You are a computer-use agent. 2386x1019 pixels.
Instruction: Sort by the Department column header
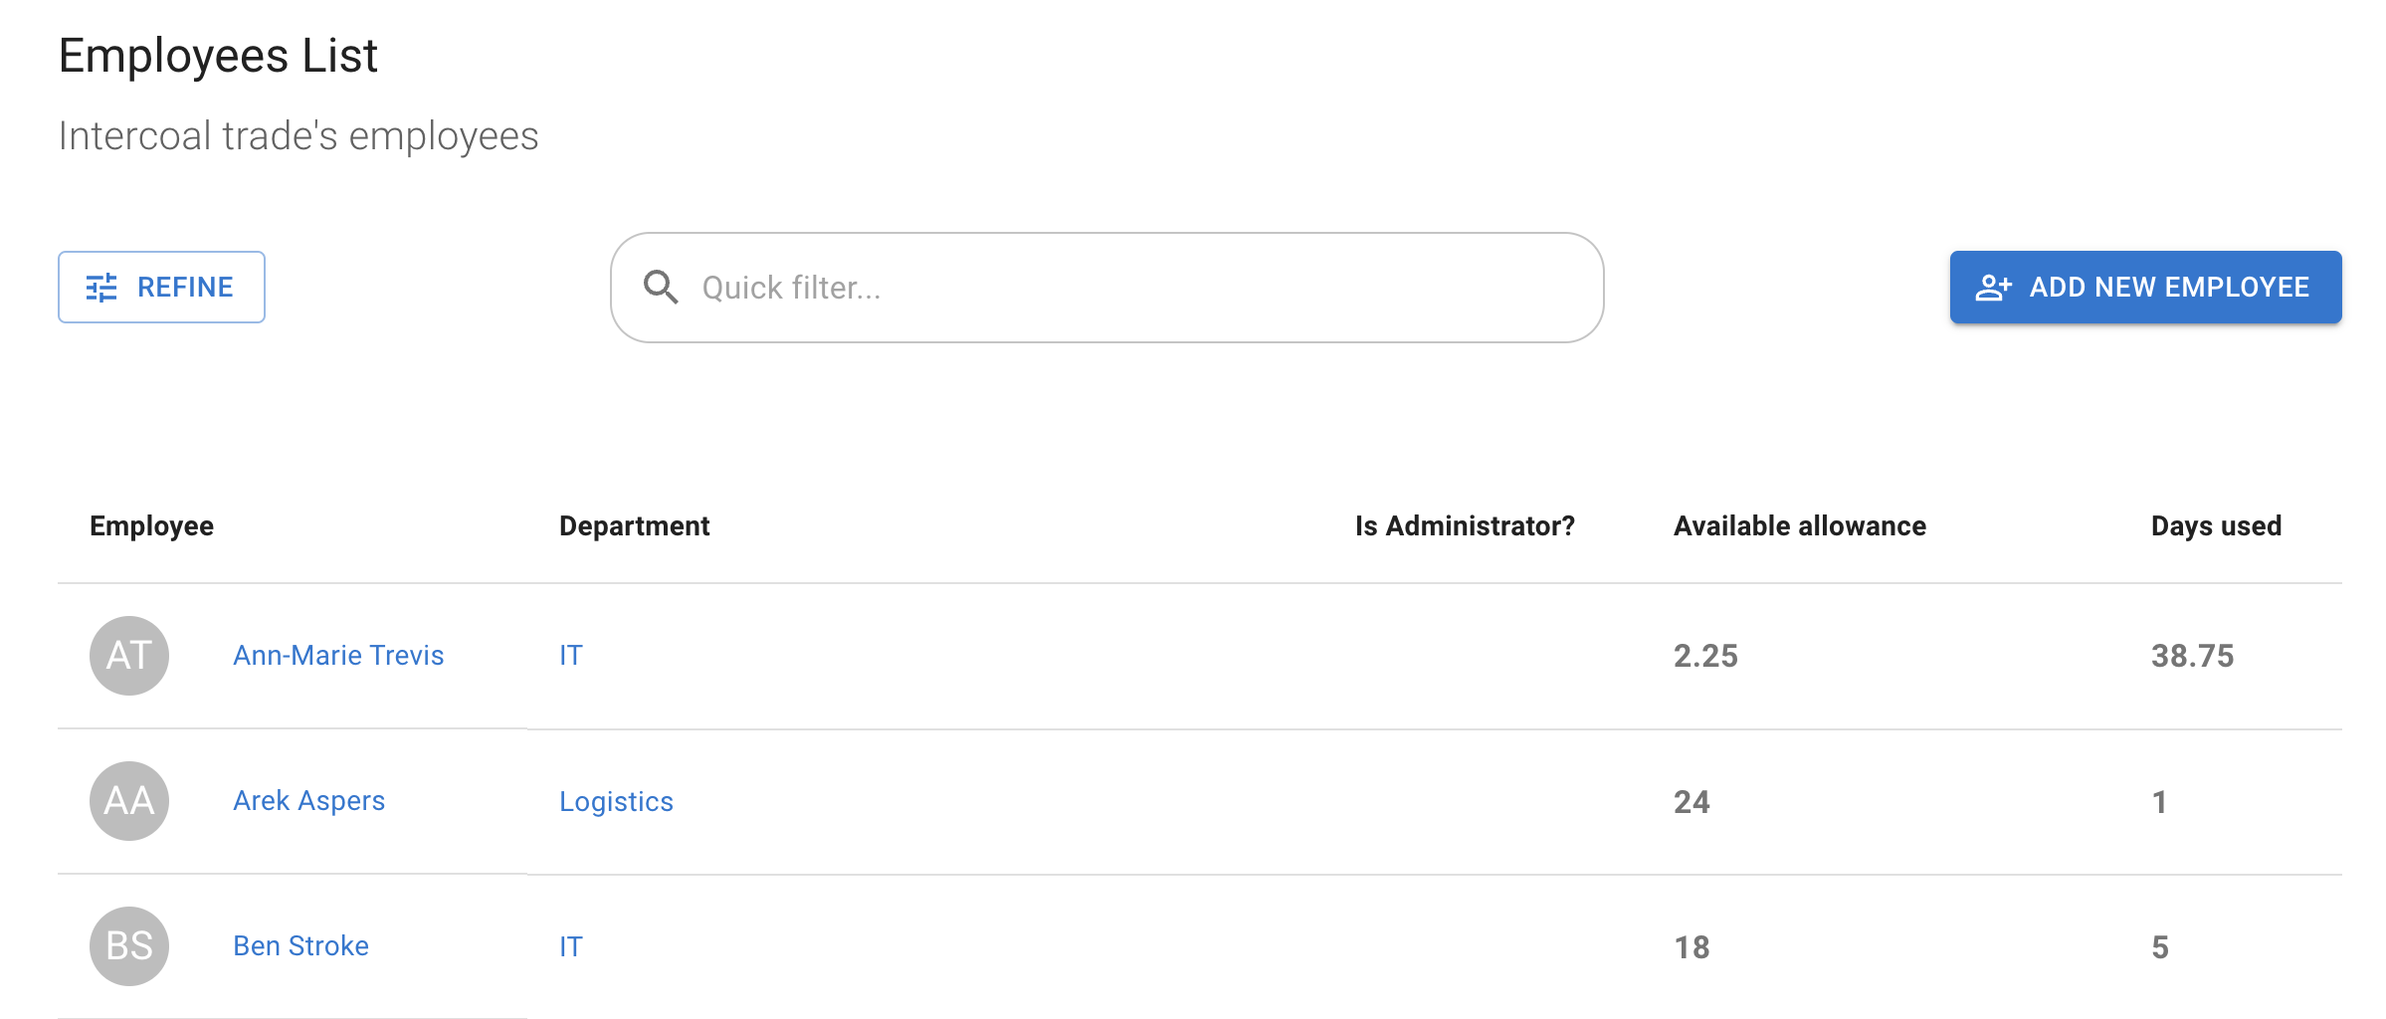pyautogui.click(x=635, y=525)
